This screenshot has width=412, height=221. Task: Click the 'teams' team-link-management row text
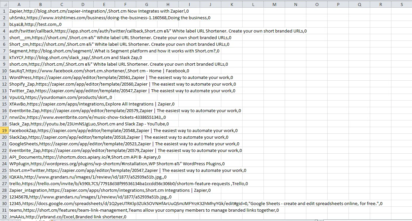[144, 210]
